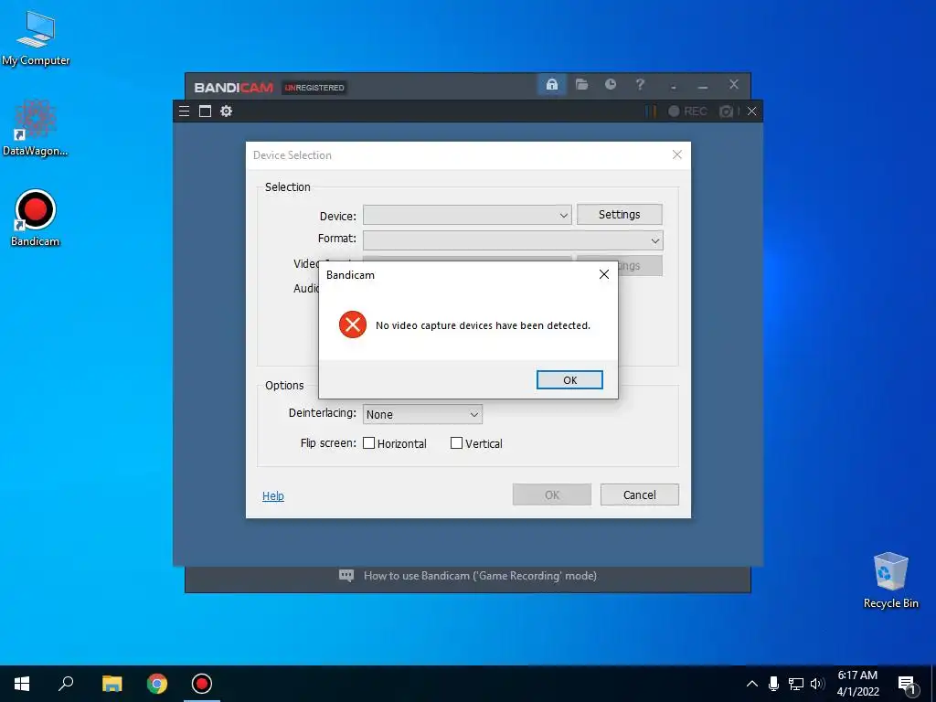
Task: Select the My Computer desktop icon
Action: [36, 38]
